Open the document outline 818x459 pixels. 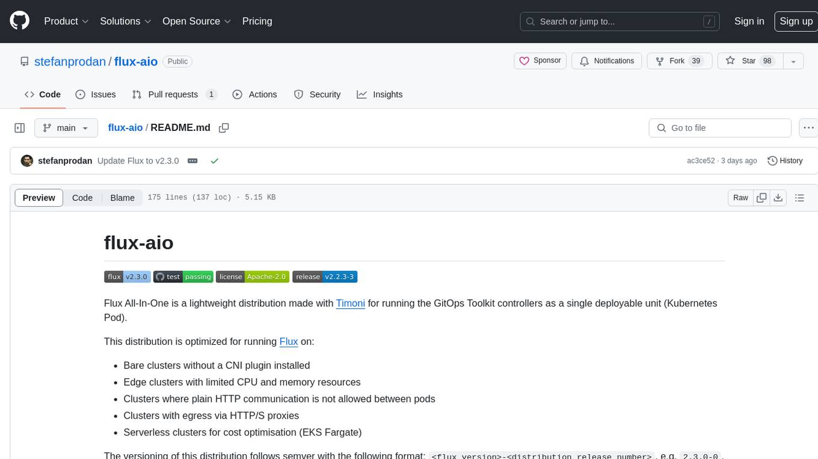pyautogui.click(x=799, y=198)
